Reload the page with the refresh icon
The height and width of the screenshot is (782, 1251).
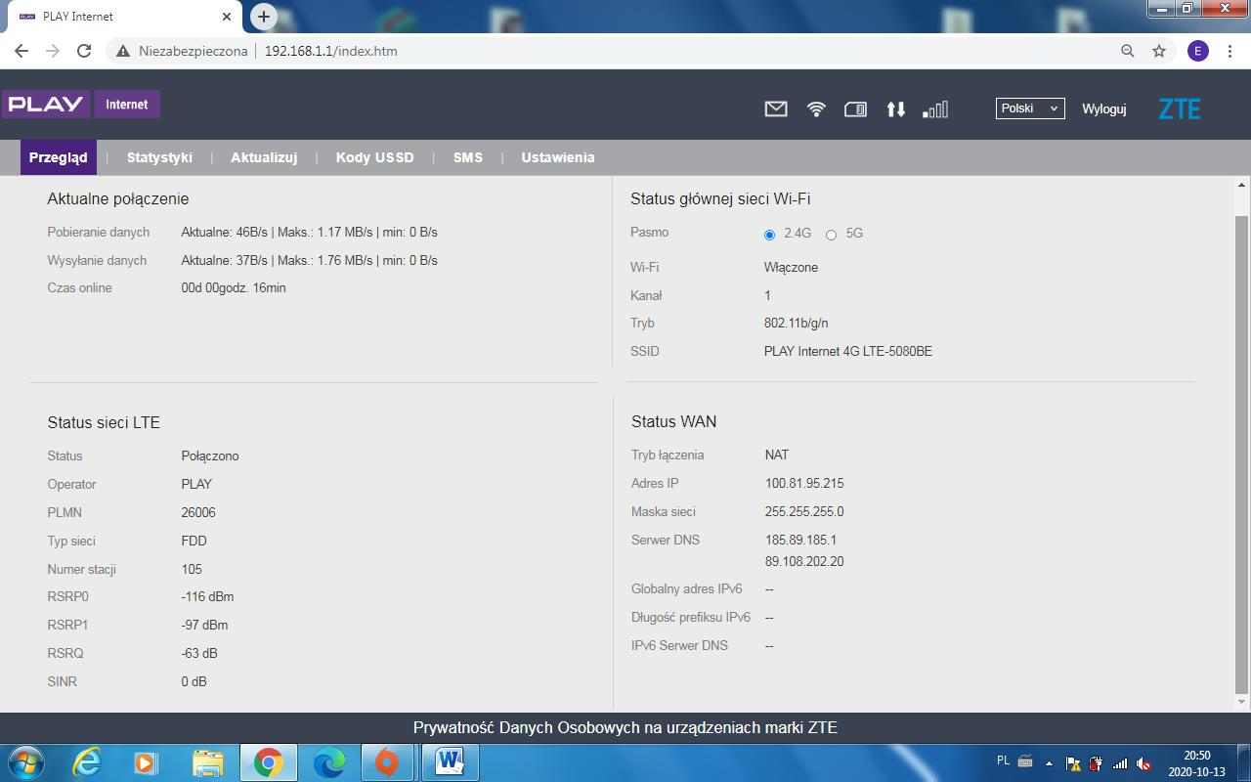(83, 50)
